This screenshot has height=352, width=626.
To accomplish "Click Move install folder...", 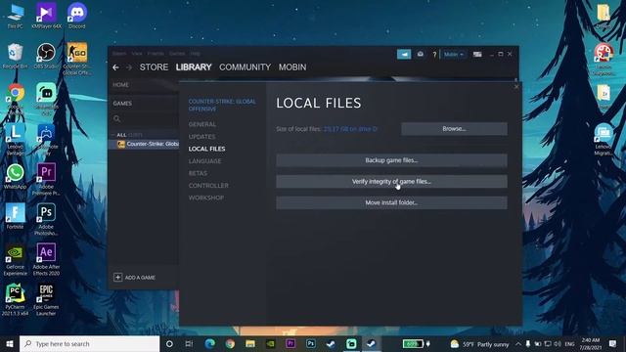I will coord(391,202).
